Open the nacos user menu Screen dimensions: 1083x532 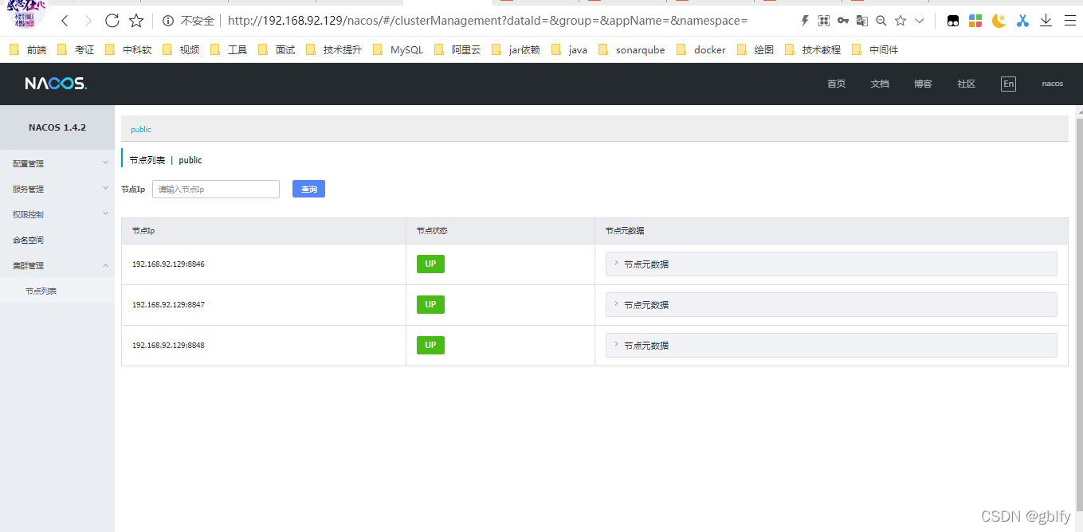pyautogui.click(x=1052, y=84)
